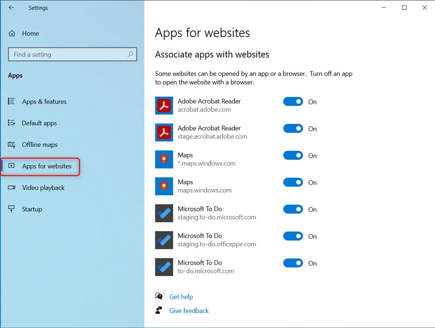The height and width of the screenshot is (328, 435).
Task: Open the Get help link
Action: pyautogui.click(x=181, y=297)
